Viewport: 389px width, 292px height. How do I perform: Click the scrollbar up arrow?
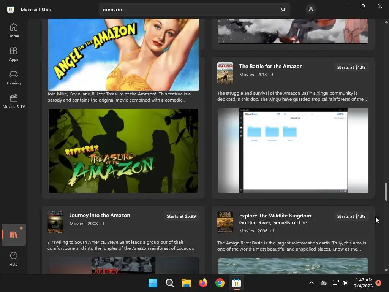[x=386, y=22]
